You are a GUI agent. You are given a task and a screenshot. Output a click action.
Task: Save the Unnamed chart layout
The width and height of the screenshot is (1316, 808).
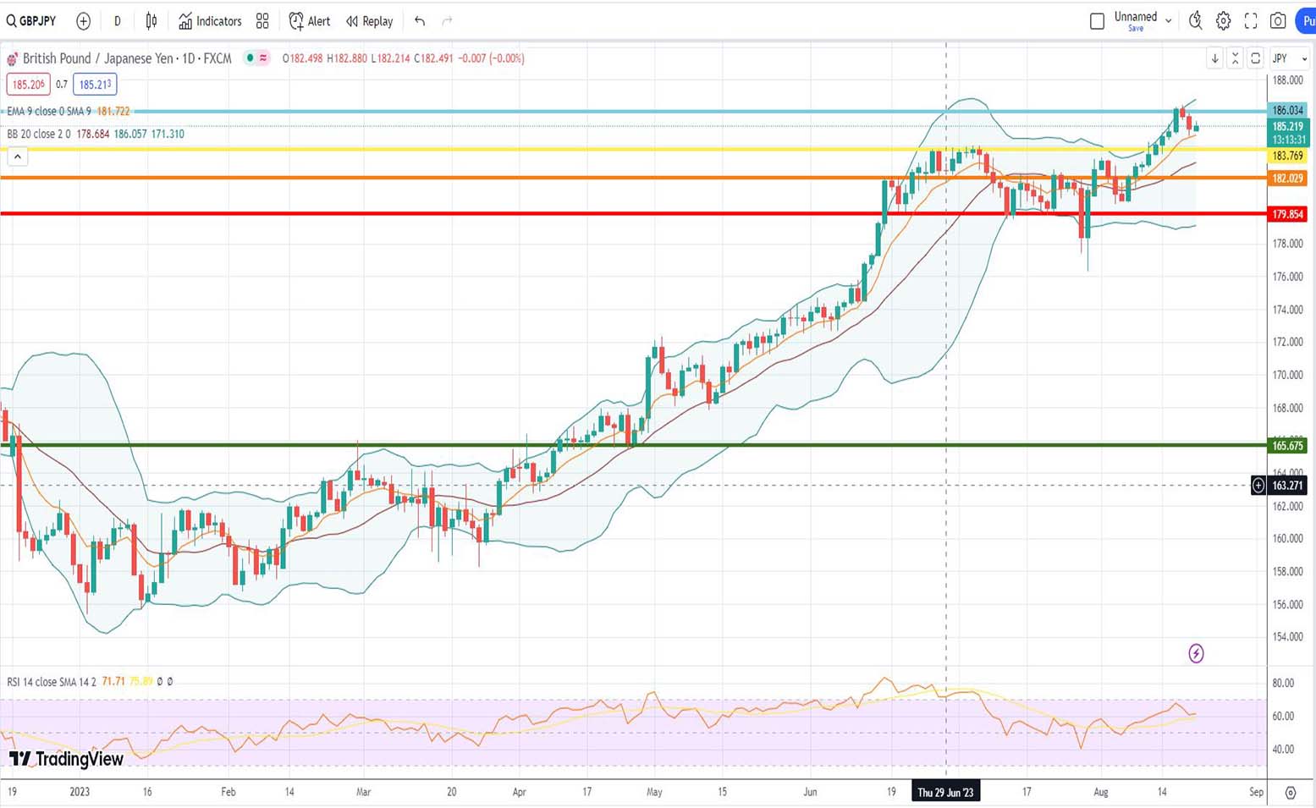pos(1136,29)
